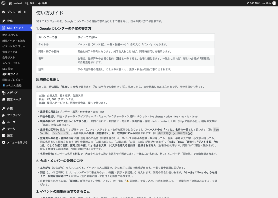Open SSS 設定 submenu
Image resolution: width=278 pixels, height=198 pixels.
(8, 69)
